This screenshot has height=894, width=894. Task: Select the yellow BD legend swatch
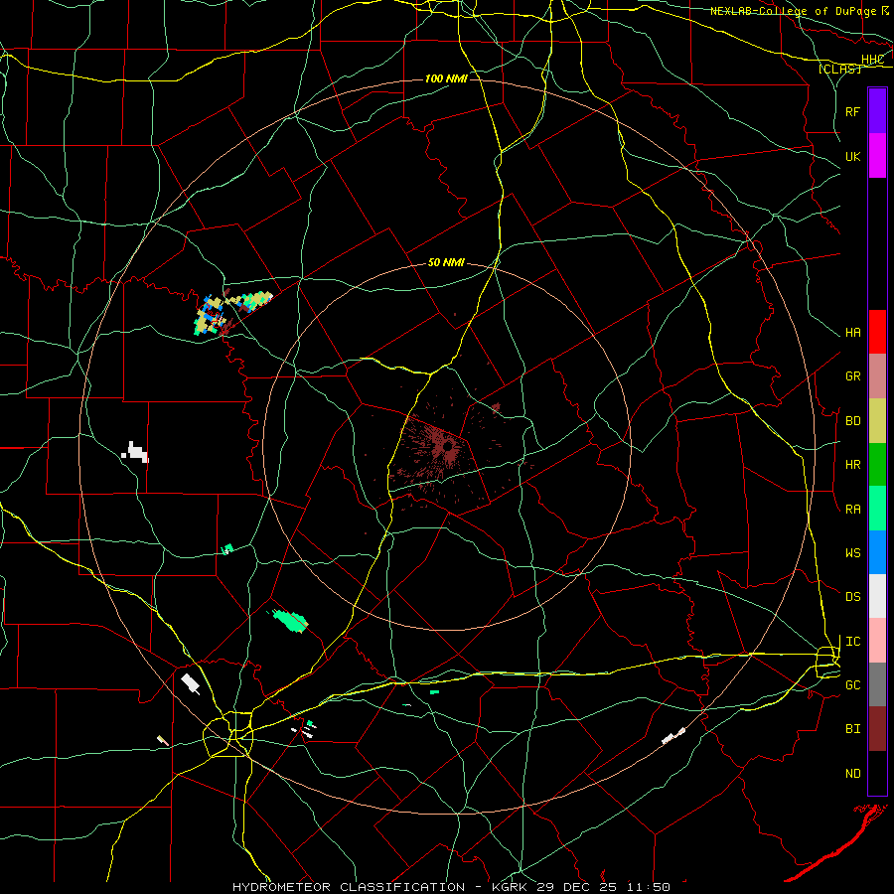click(x=877, y=420)
